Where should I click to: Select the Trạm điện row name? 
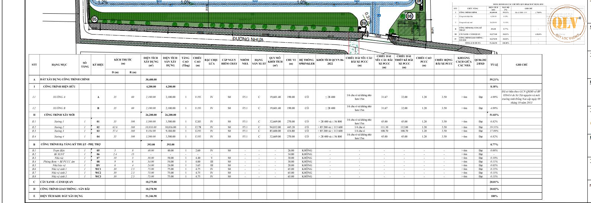(x=59, y=150)
